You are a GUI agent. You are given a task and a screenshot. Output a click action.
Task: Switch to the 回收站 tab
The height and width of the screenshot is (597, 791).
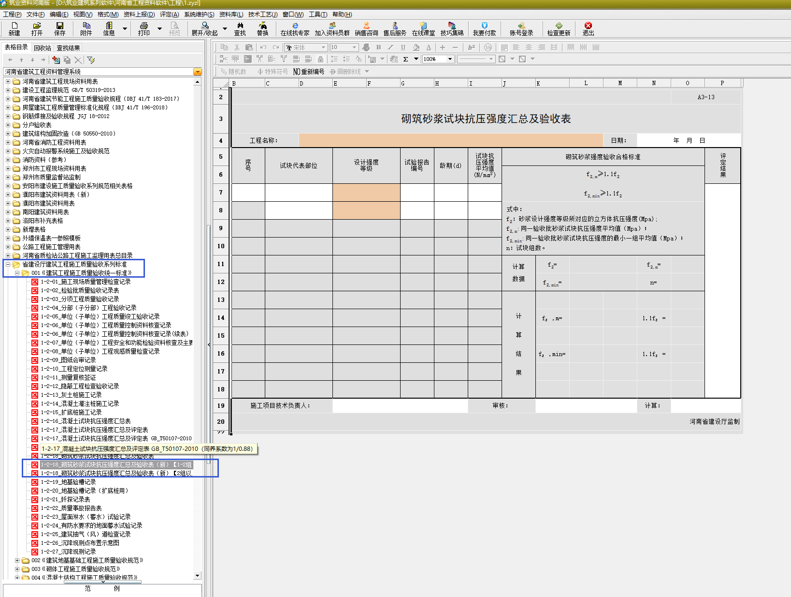(43, 48)
